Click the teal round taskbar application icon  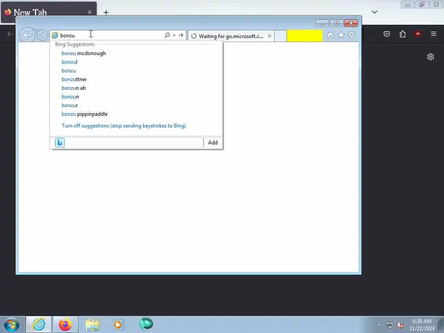point(146,324)
